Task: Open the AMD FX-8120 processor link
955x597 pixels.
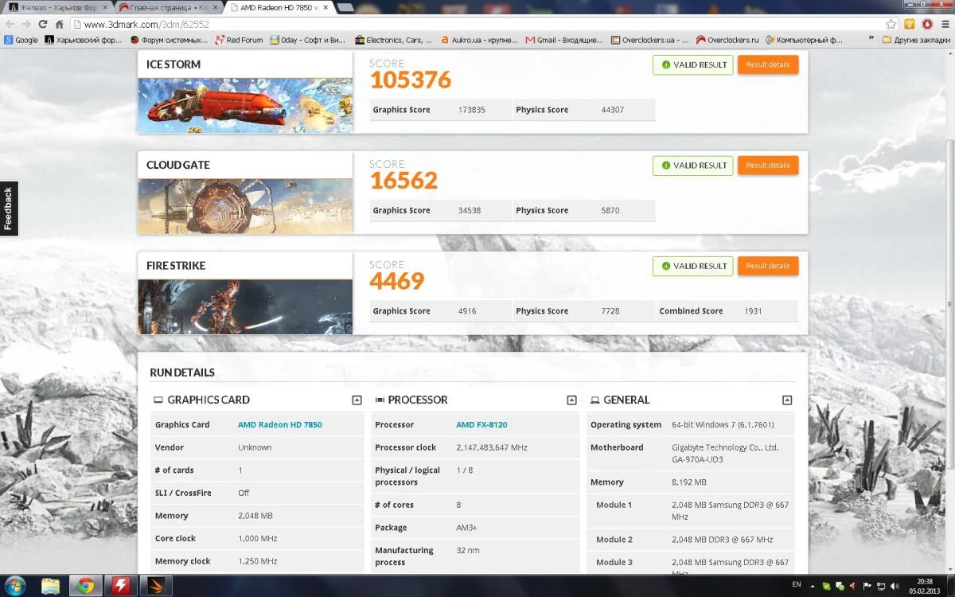Action: pos(481,425)
